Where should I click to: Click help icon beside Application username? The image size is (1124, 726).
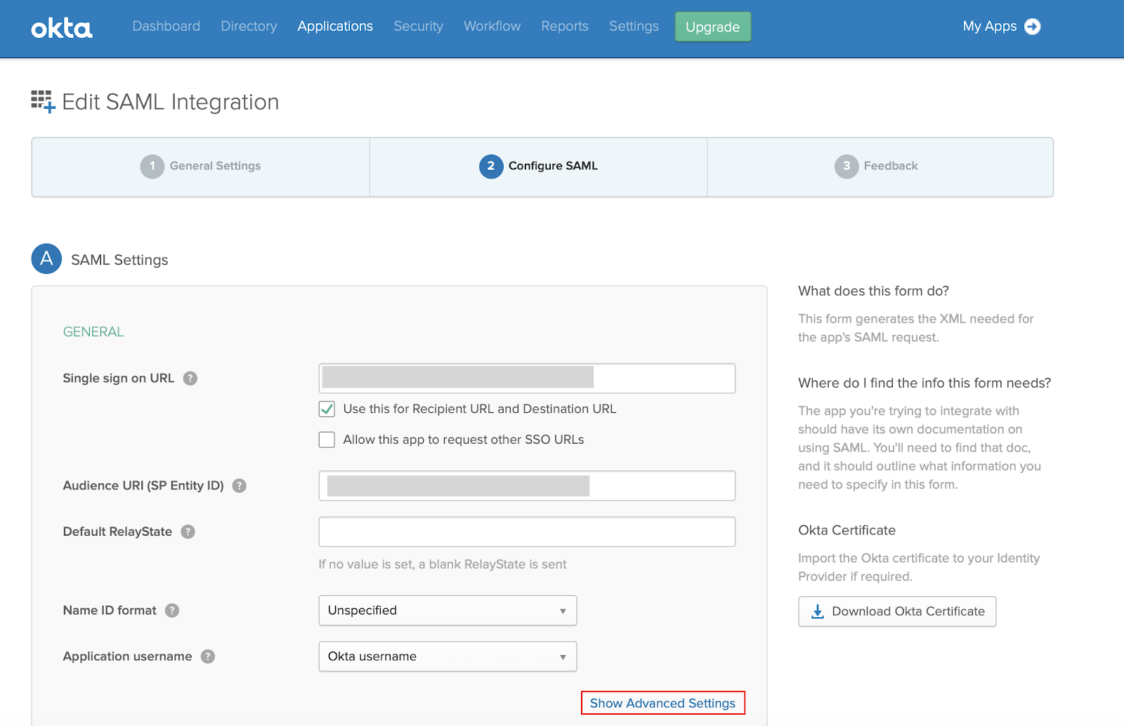click(x=207, y=656)
